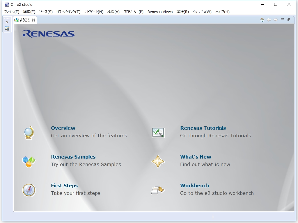Open the リファクタリング(T) menu

(x=68, y=12)
